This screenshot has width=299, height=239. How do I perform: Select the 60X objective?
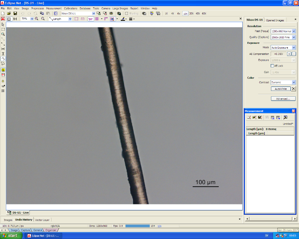(204, 14)
